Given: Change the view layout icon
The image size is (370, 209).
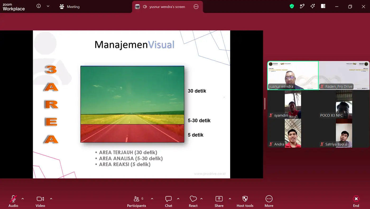Looking at the screenshot, I should coord(323,6).
